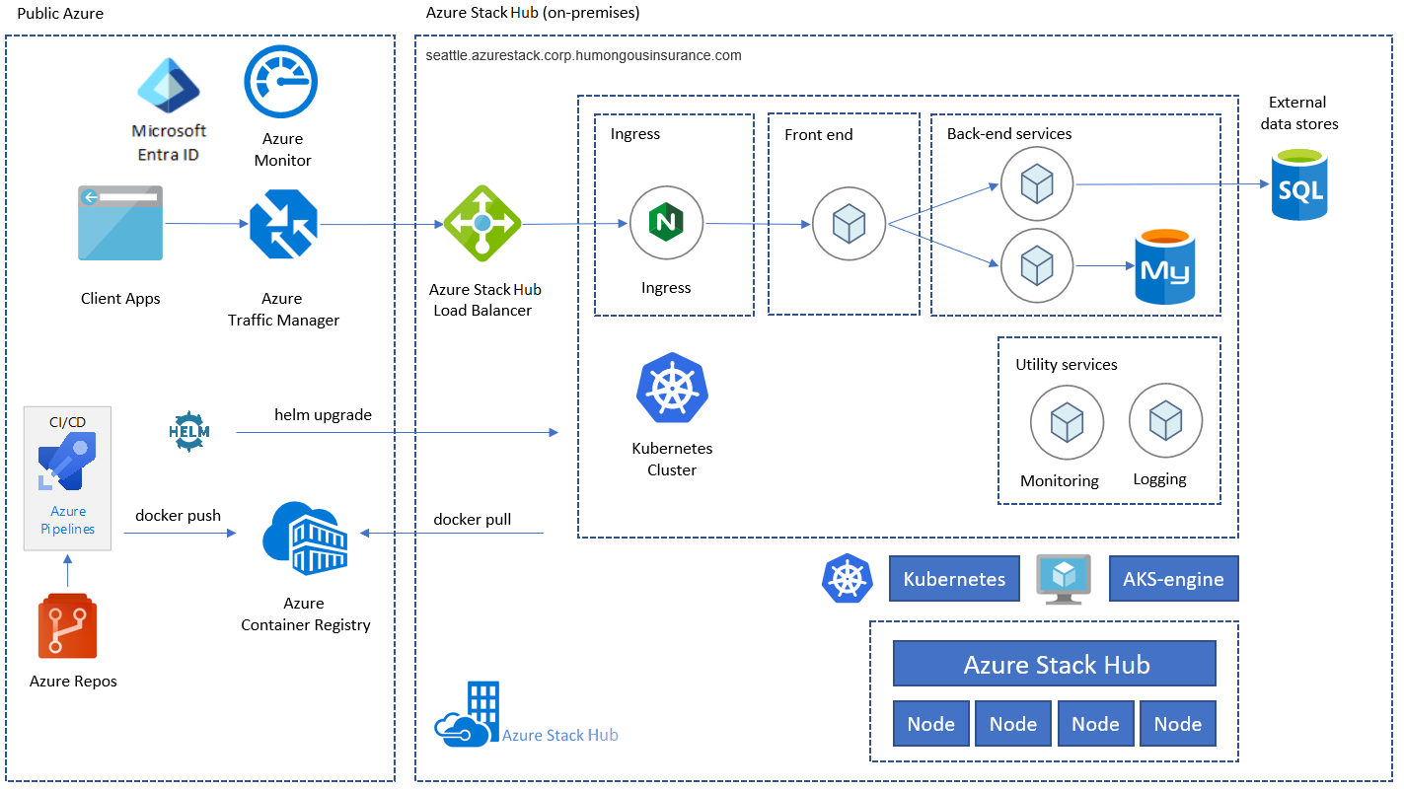This screenshot has height=792, width=1404.
Task: Click the Client Apps browser window icon
Action: tap(120, 223)
